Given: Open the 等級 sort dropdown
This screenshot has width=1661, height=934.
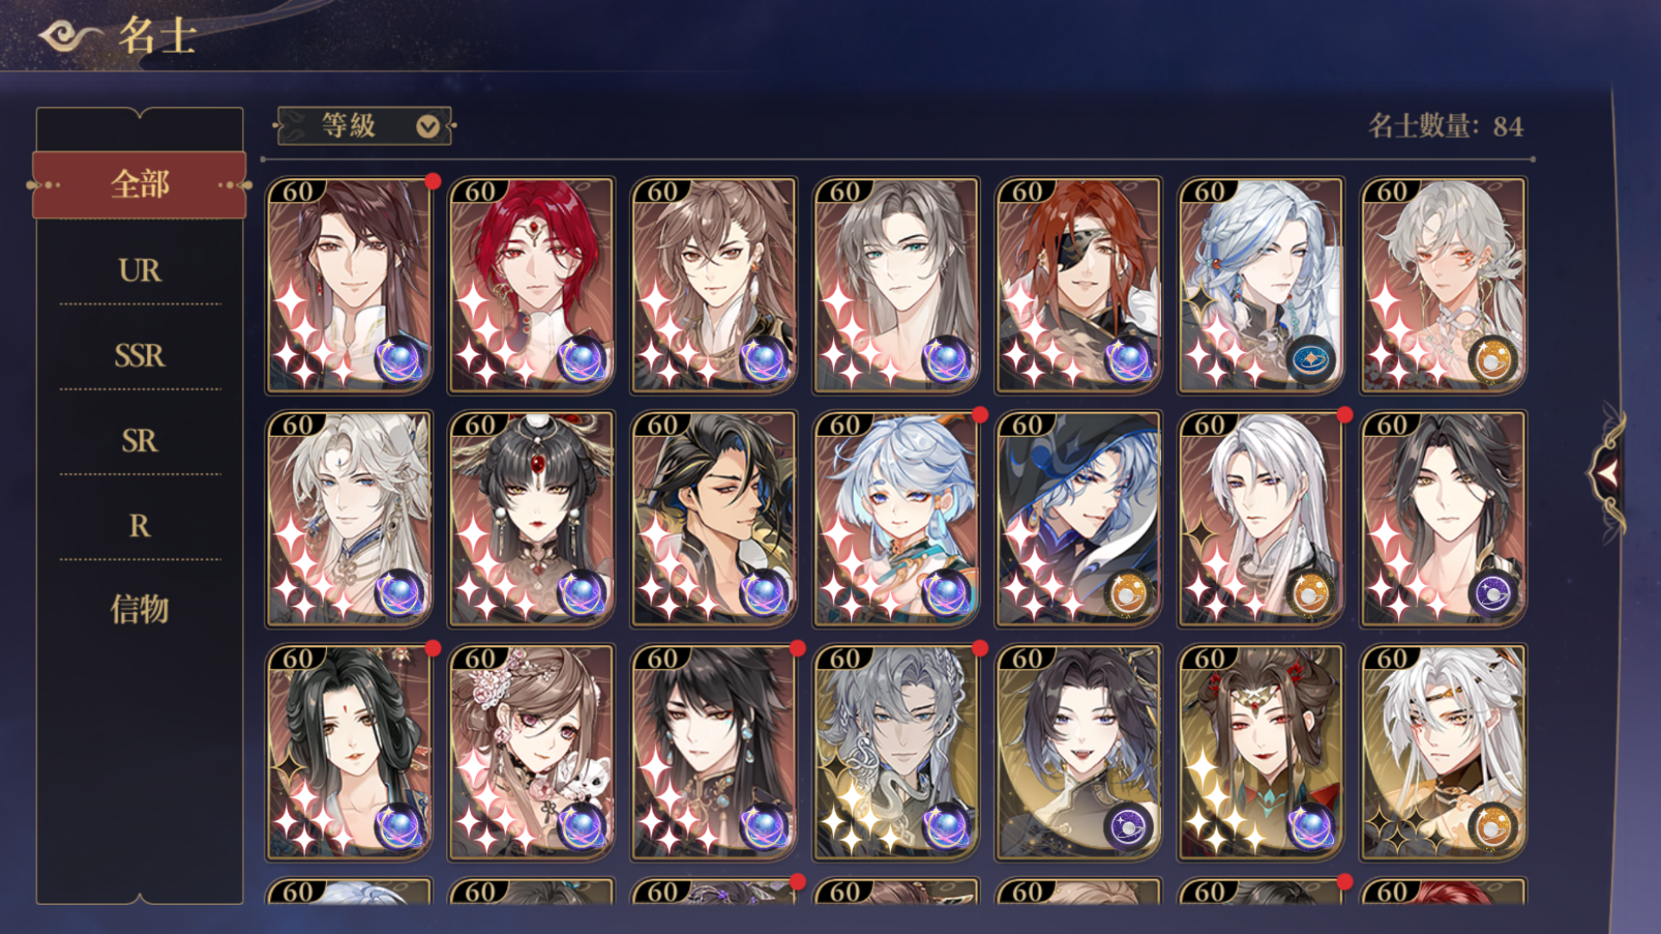Looking at the screenshot, I should 364,126.
